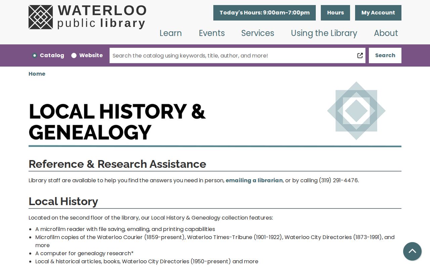Click the Local History & Genealogy heading
430x269 pixels.
pyautogui.click(x=117, y=121)
